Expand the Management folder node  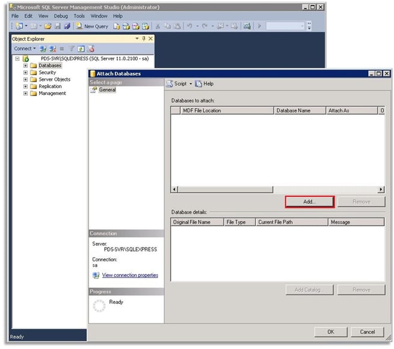pos(25,93)
